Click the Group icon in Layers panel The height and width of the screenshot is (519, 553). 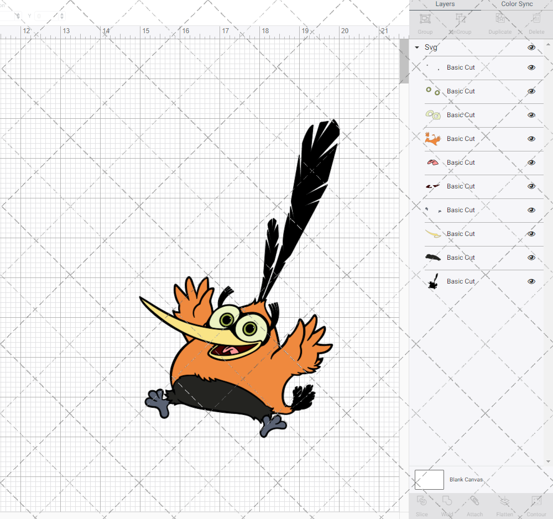425,23
